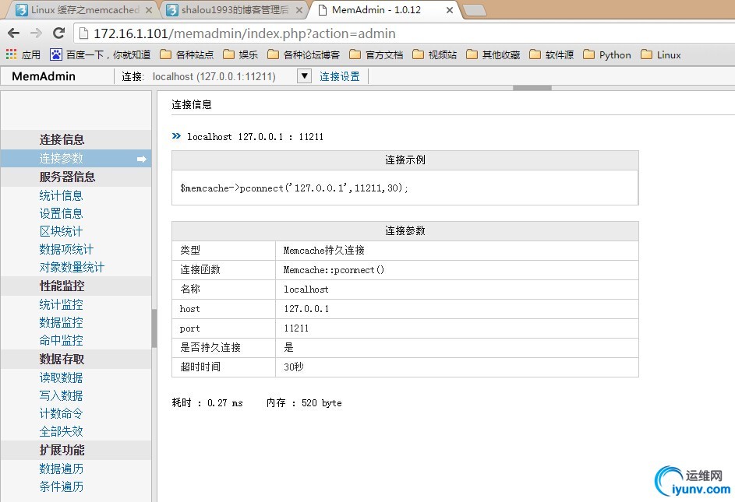This screenshot has height=502, width=735.
Task: Go forward with the browser forward arrow
Action: tap(36, 33)
